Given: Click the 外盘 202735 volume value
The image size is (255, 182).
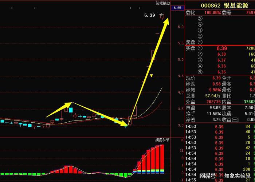Looking at the screenshot, I should click(x=213, y=102).
